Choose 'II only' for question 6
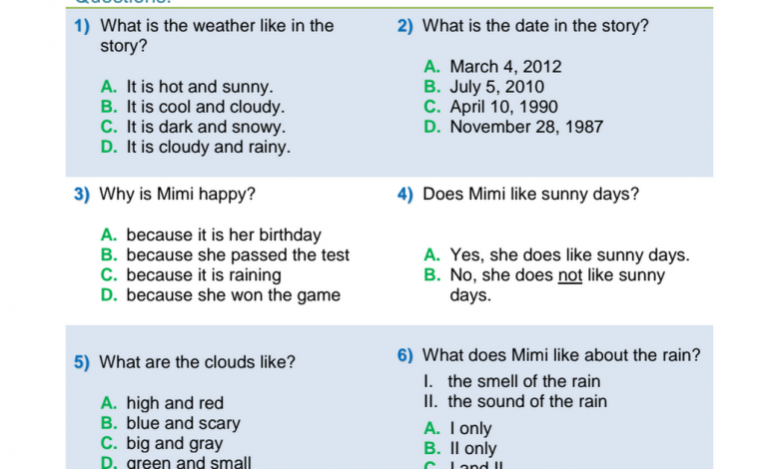The height and width of the screenshot is (469, 779). pos(460,449)
